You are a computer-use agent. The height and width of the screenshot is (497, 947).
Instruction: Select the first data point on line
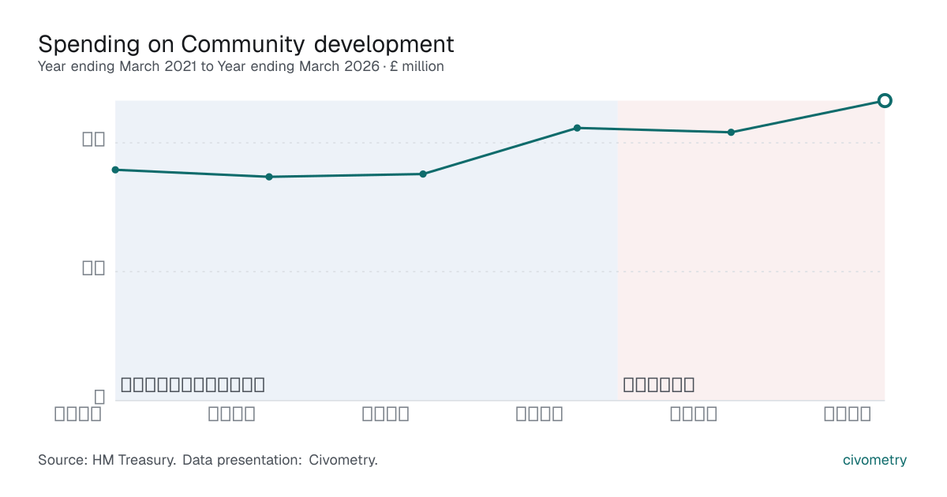pos(115,170)
